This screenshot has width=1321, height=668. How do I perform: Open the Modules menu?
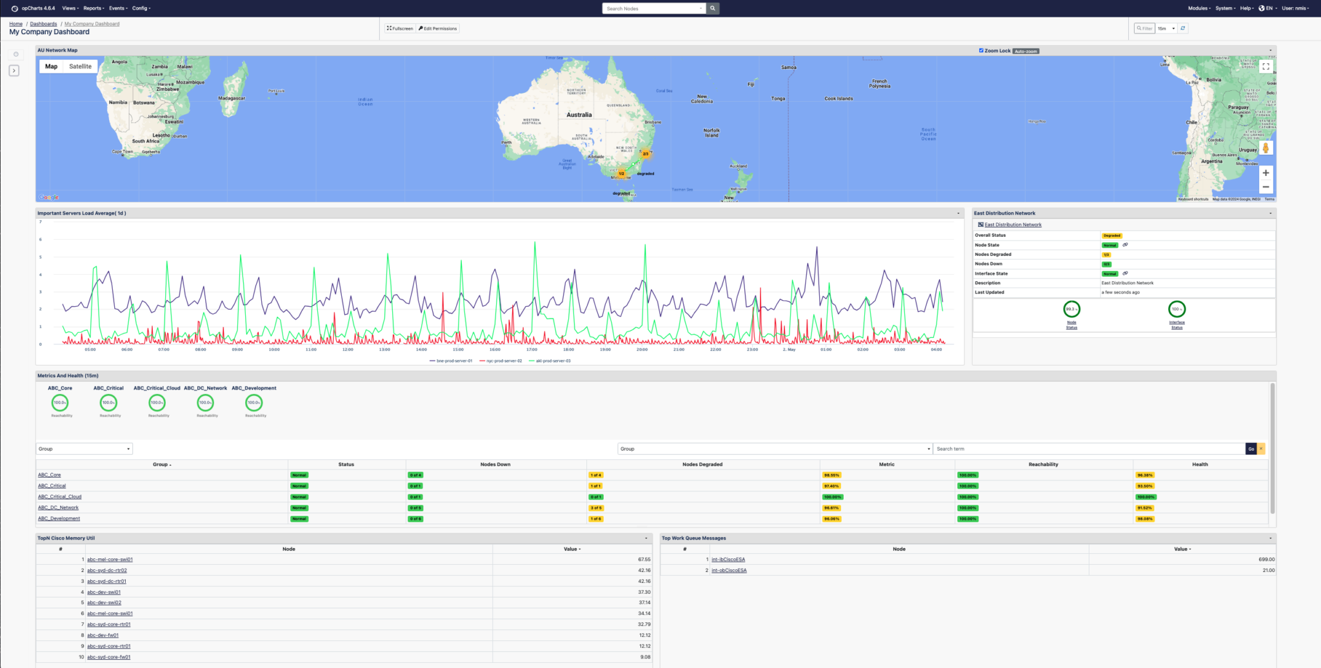point(1199,8)
